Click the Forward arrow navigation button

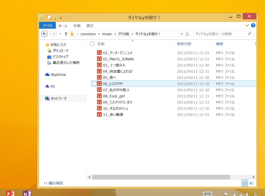(x=54, y=34)
